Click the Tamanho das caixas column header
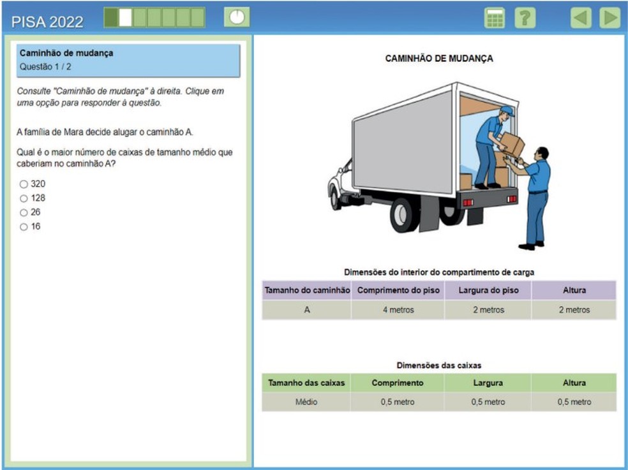 tap(306, 383)
